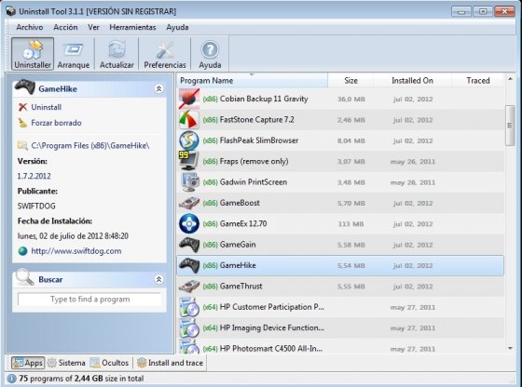Open the Archivo menu
Image resolution: width=522 pixels, height=387 pixels.
point(30,27)
